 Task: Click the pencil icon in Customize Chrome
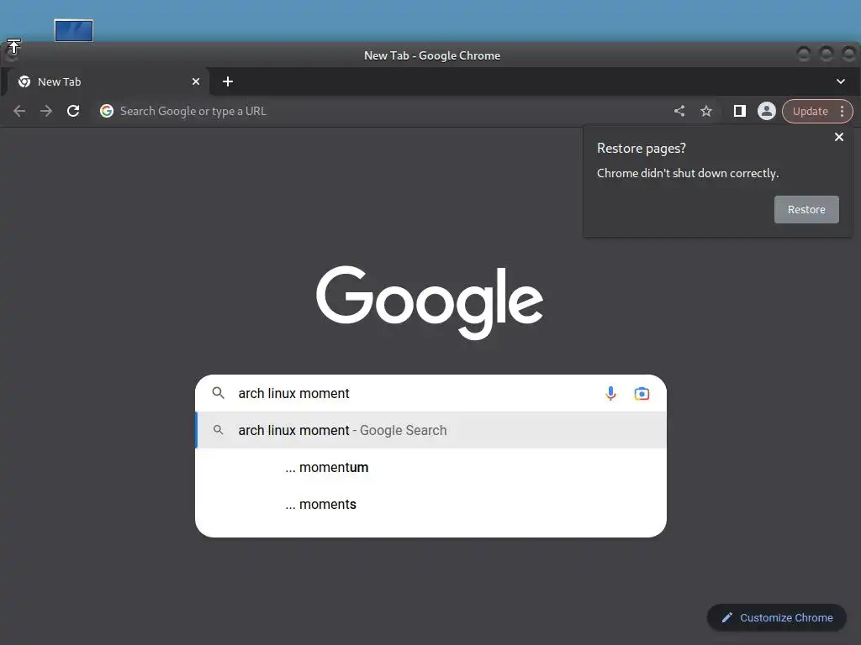coord(727,617)
